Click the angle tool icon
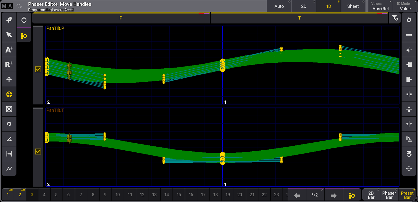Screen dimensions: 418x202 [x=9, y=139]
